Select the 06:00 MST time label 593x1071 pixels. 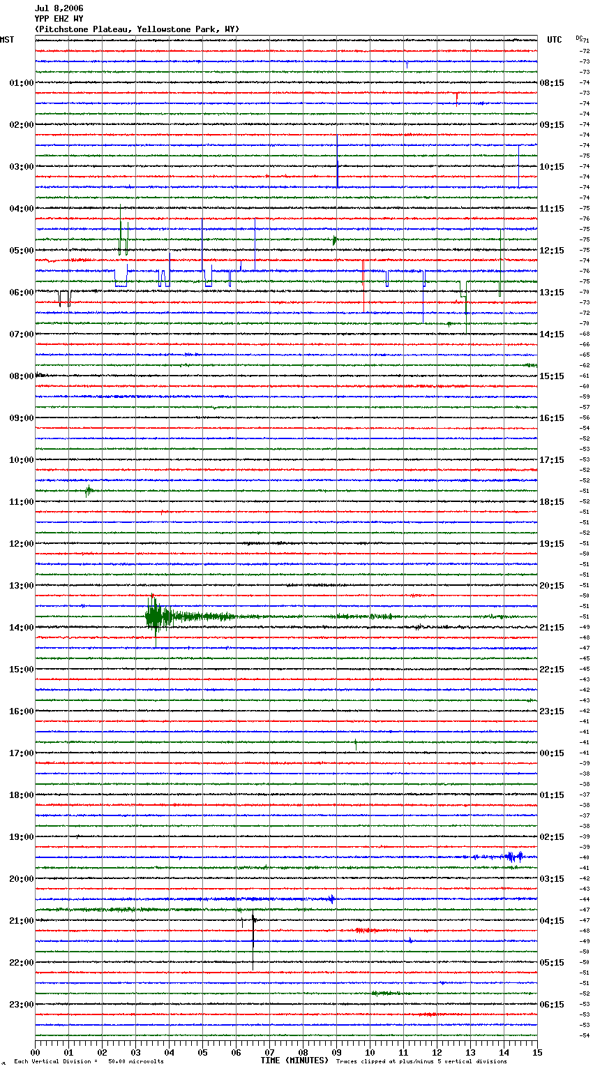point(22,293)
